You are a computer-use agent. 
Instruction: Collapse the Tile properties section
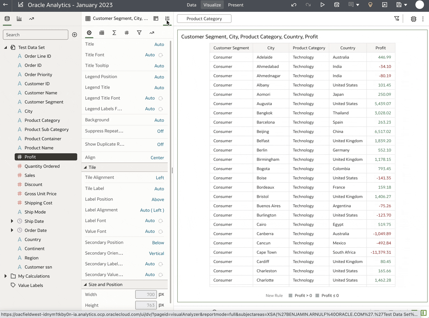85,167
